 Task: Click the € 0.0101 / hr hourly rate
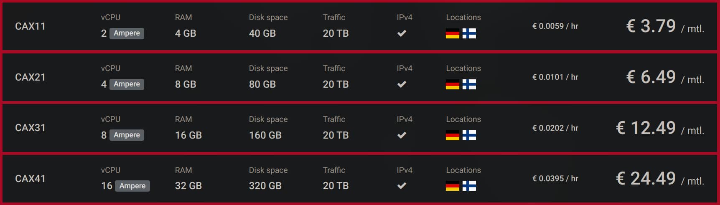pos(555,77)
